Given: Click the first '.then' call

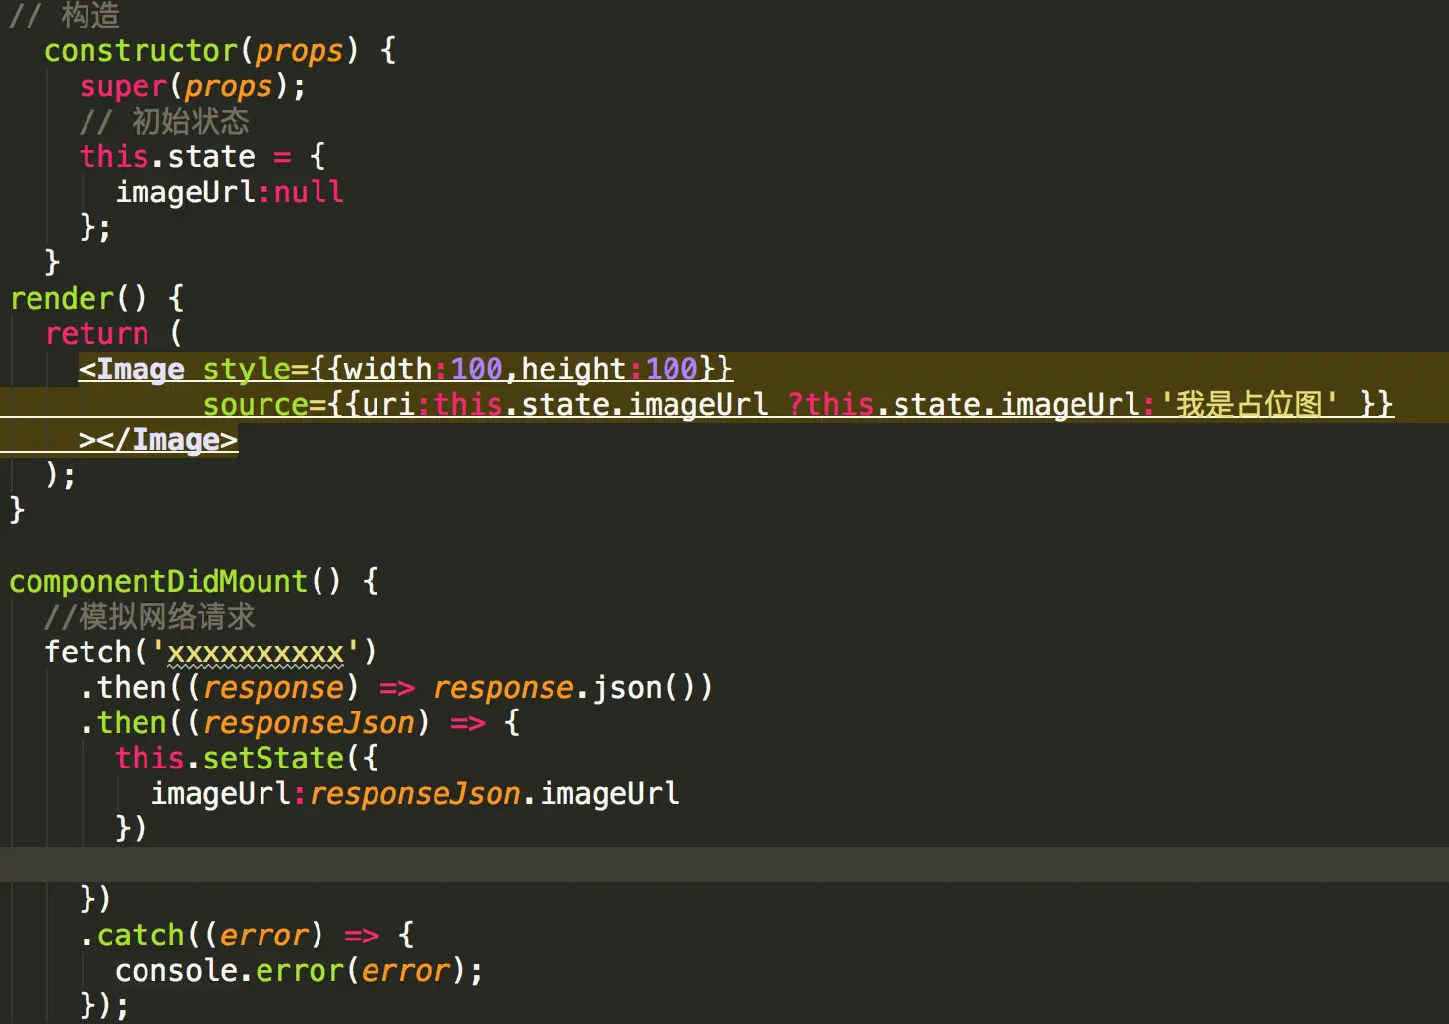Looking at the screenshot, I should (124, 687).
